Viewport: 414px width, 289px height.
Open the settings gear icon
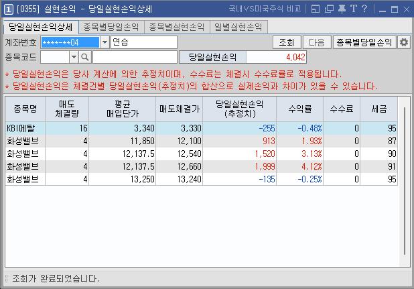[404, 42]
